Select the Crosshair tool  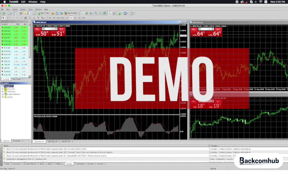tap(8, 18)
